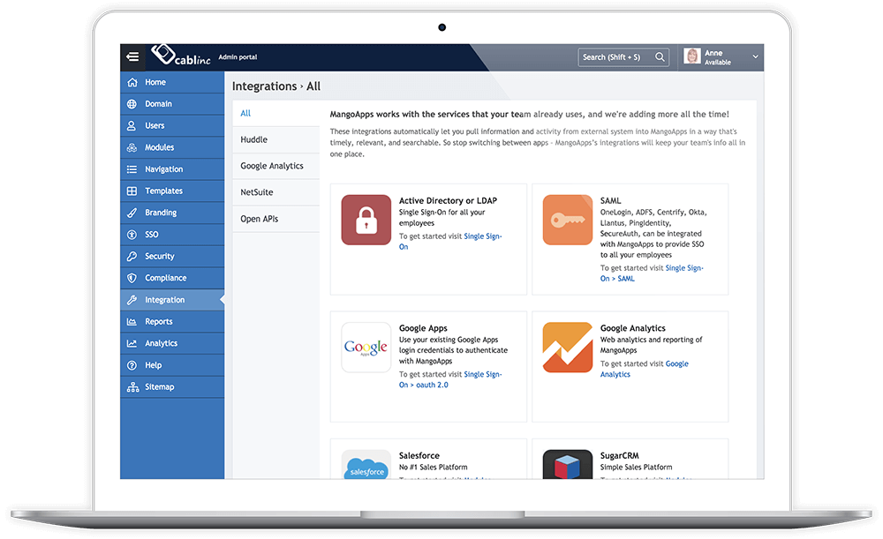
Task: Select the Huddle tab
Action: click(x=275, y=139)
